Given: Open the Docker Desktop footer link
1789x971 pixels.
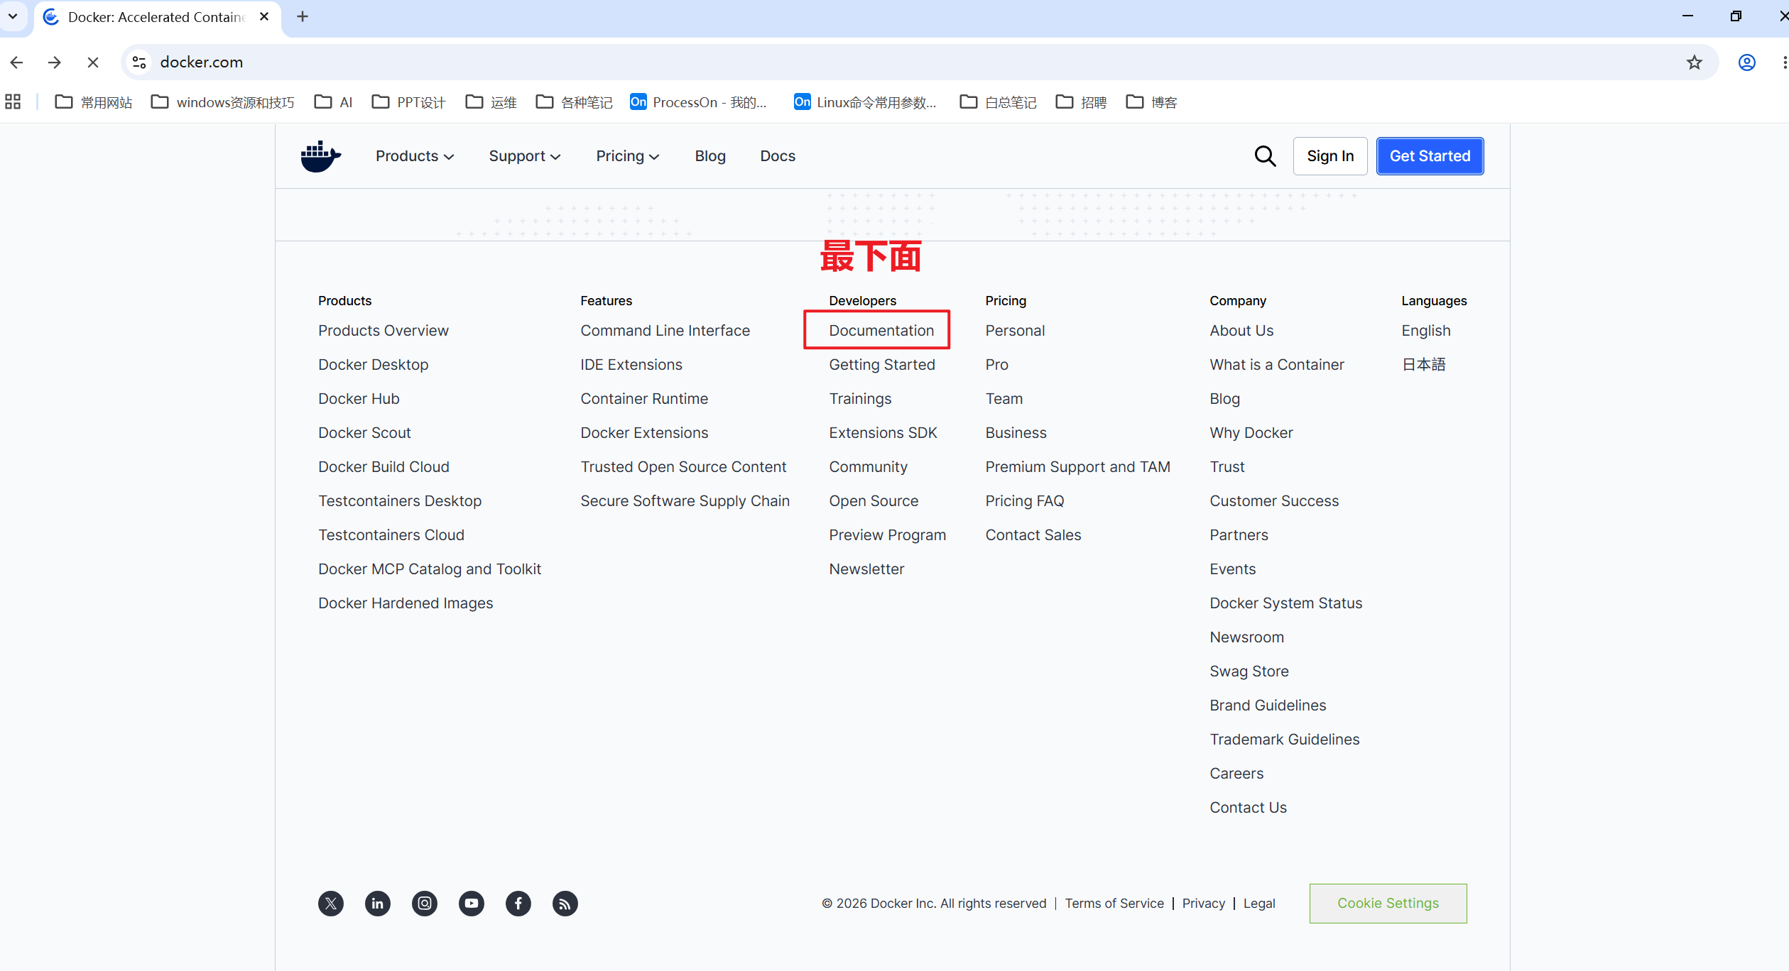Looking at the screenshot, I should pos(374,365).
